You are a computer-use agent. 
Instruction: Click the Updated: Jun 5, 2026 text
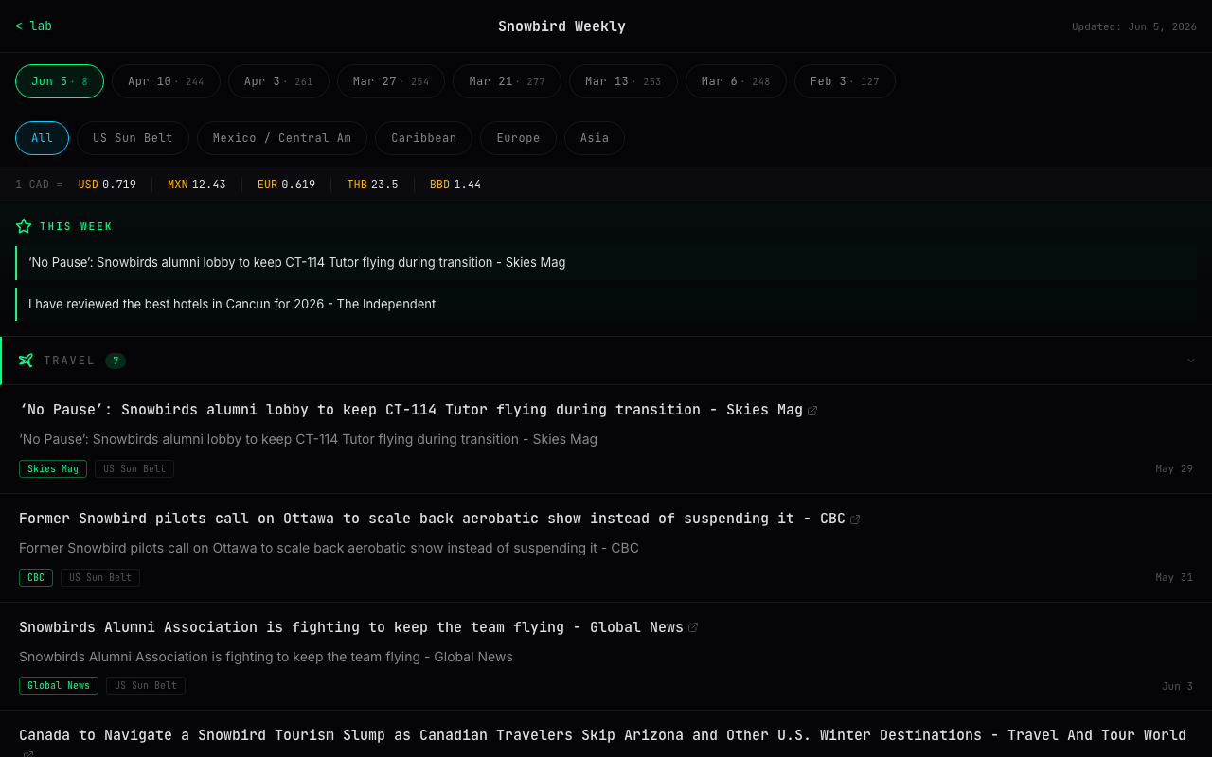[x=1134, y=26]
